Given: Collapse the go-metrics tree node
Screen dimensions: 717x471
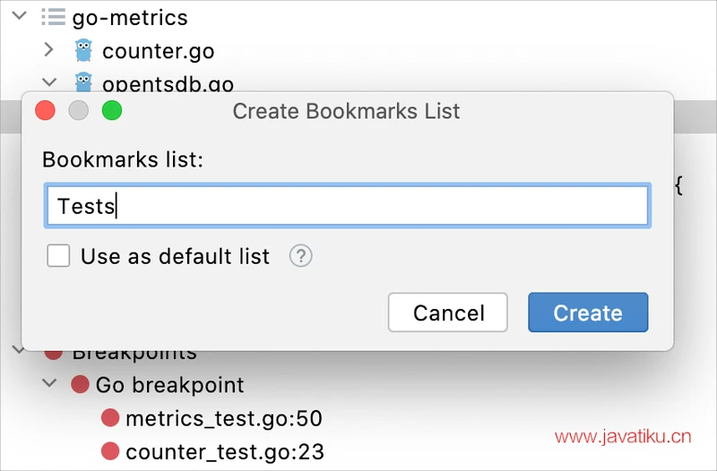Looking at the screenshot, I should [x=19, y=17].
